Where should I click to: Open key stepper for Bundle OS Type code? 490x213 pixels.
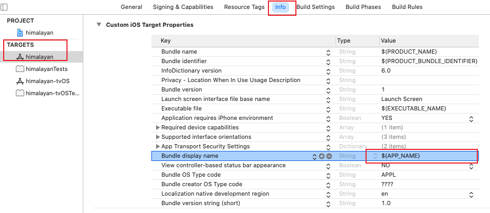[328, 176]
